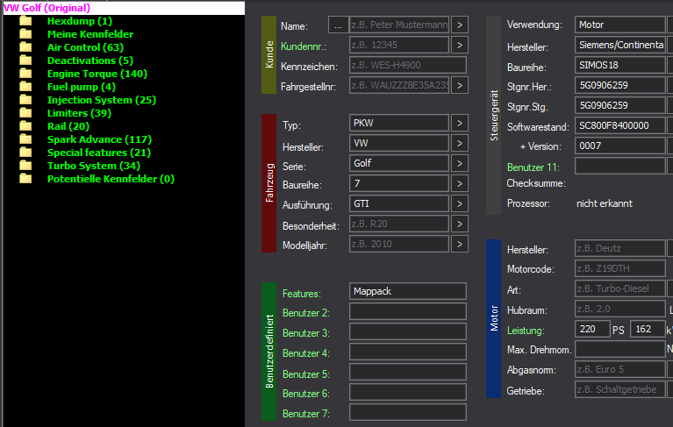
Task: Open the arrow list next to vehicle Hersteller VW
Action: (460, 143)
